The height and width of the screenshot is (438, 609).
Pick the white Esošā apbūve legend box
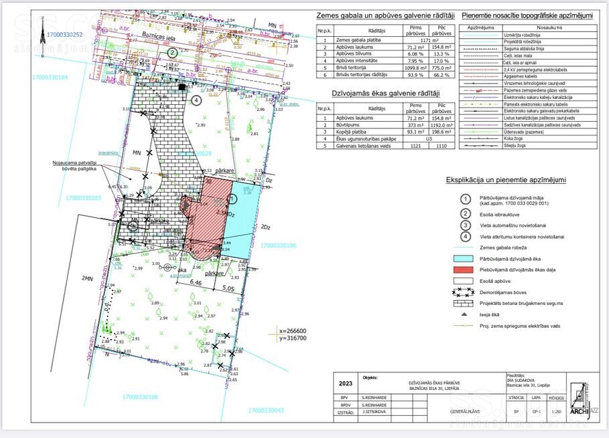tap(463, 281)
